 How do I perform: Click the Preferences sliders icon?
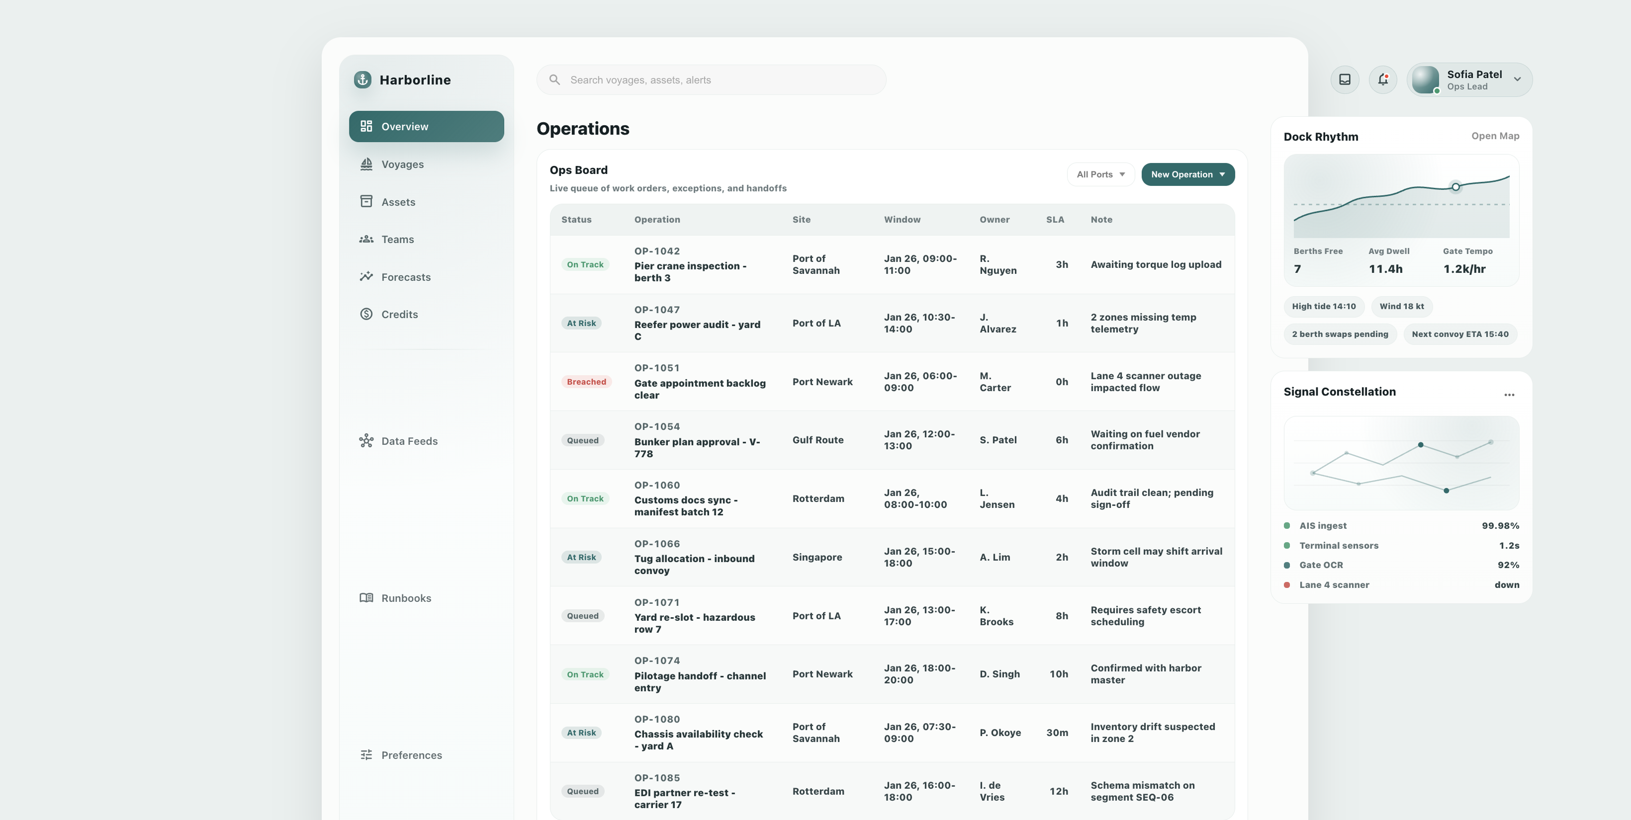click(366, 755)
